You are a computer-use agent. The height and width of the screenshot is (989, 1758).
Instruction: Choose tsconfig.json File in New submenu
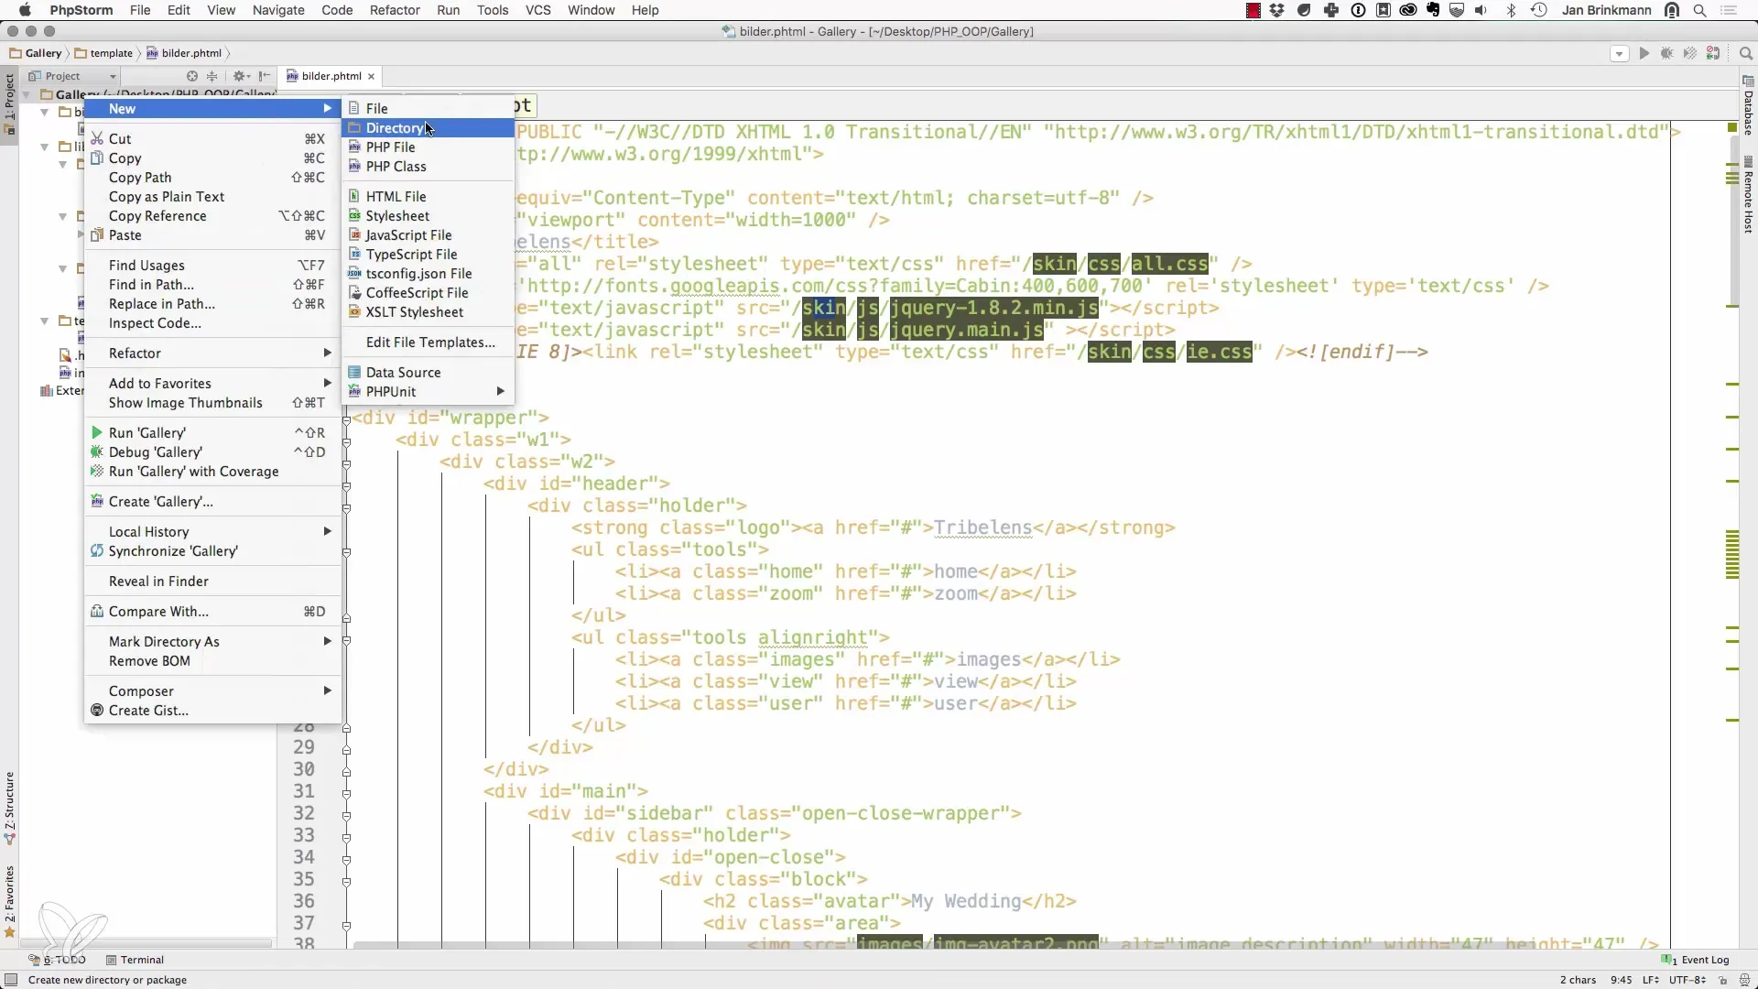[428, 274]
